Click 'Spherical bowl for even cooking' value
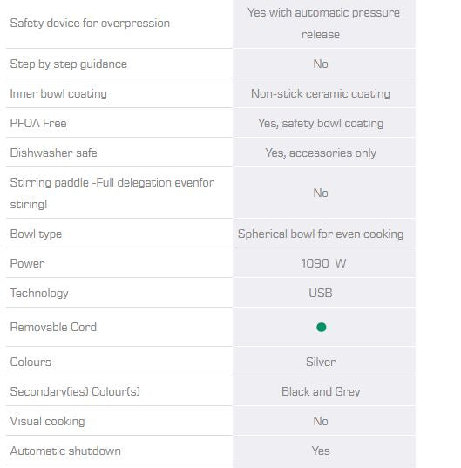 point(321,234)
